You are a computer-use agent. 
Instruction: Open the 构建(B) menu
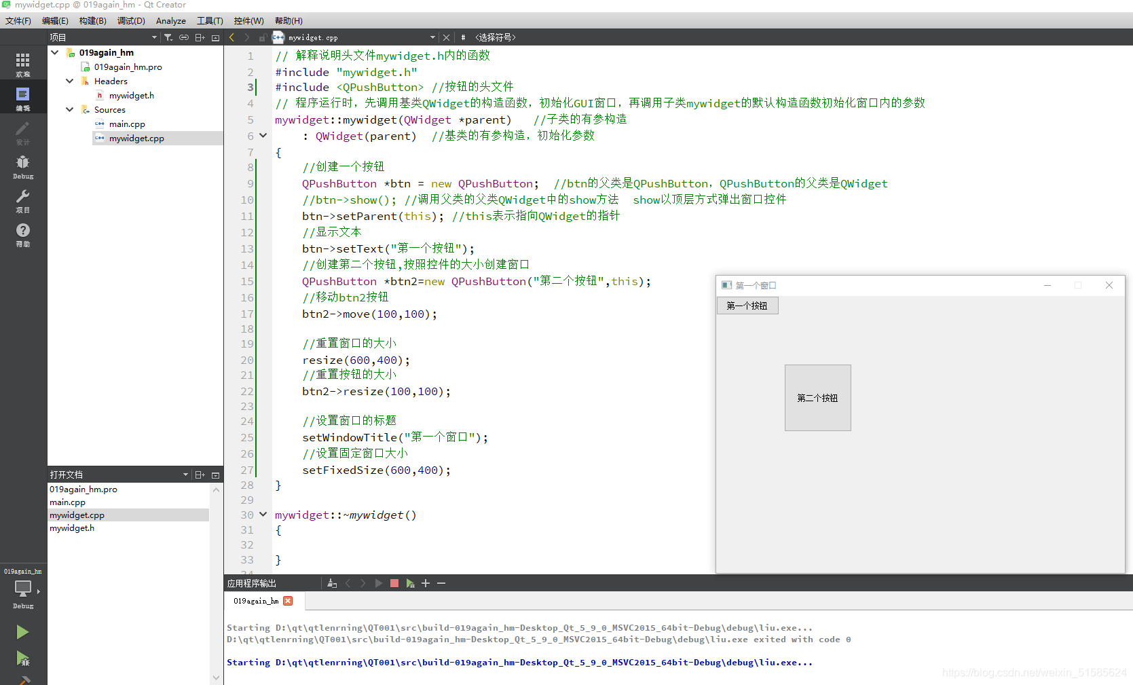tap(92, 21)
